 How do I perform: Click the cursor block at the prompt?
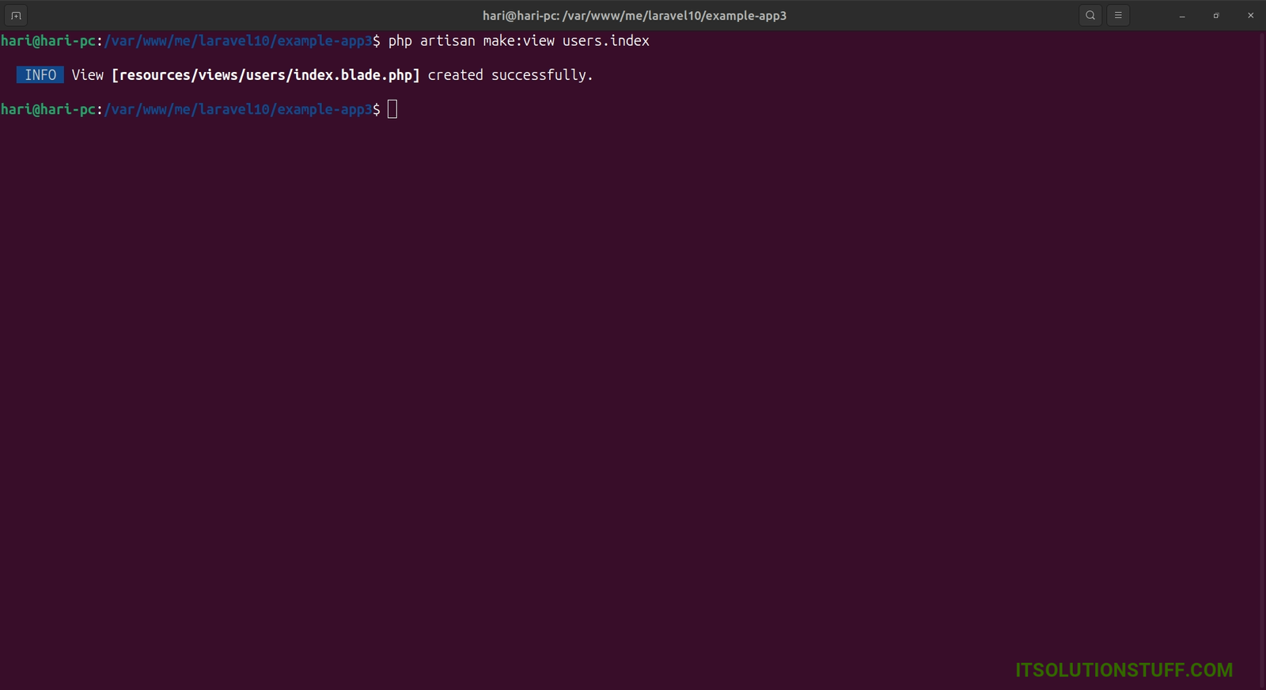pos(392,109)
